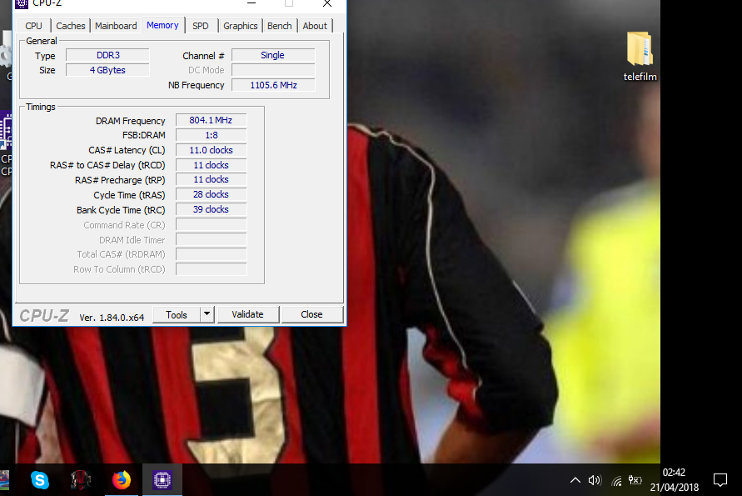
Task: Click the empty Row To Column field
Action: tap(211, 269)
